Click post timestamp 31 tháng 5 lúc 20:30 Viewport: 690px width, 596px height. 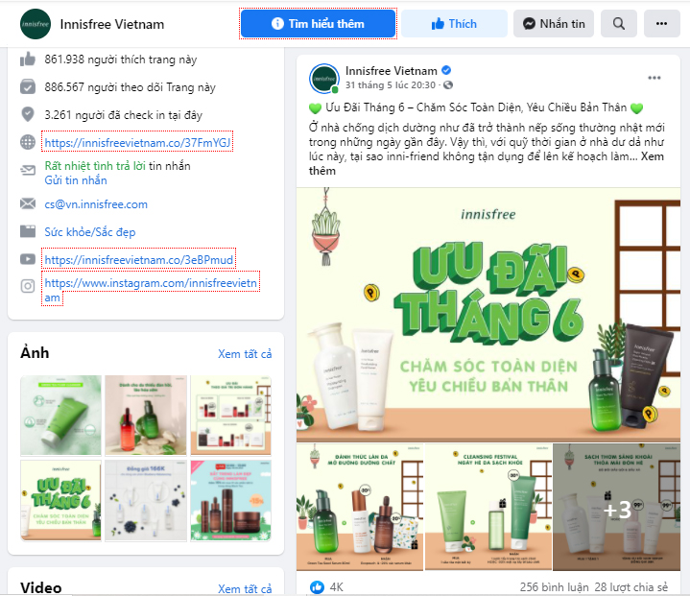(x=391, y=85)
